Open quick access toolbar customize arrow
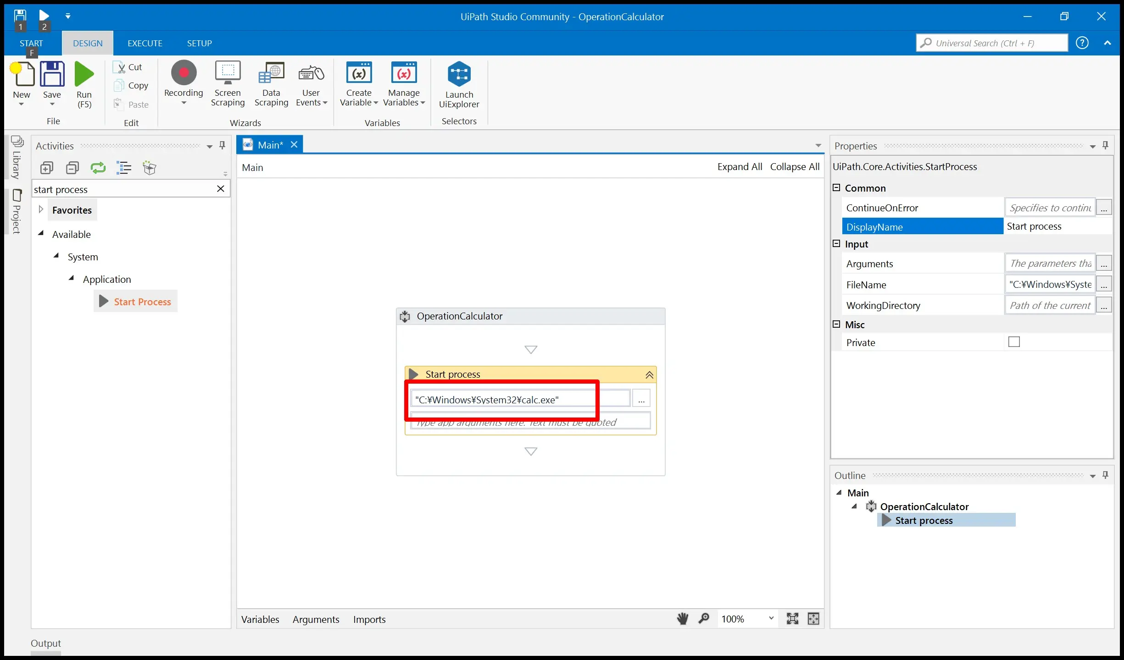Viewport: 1124px width, 660px height. point(68,16)
